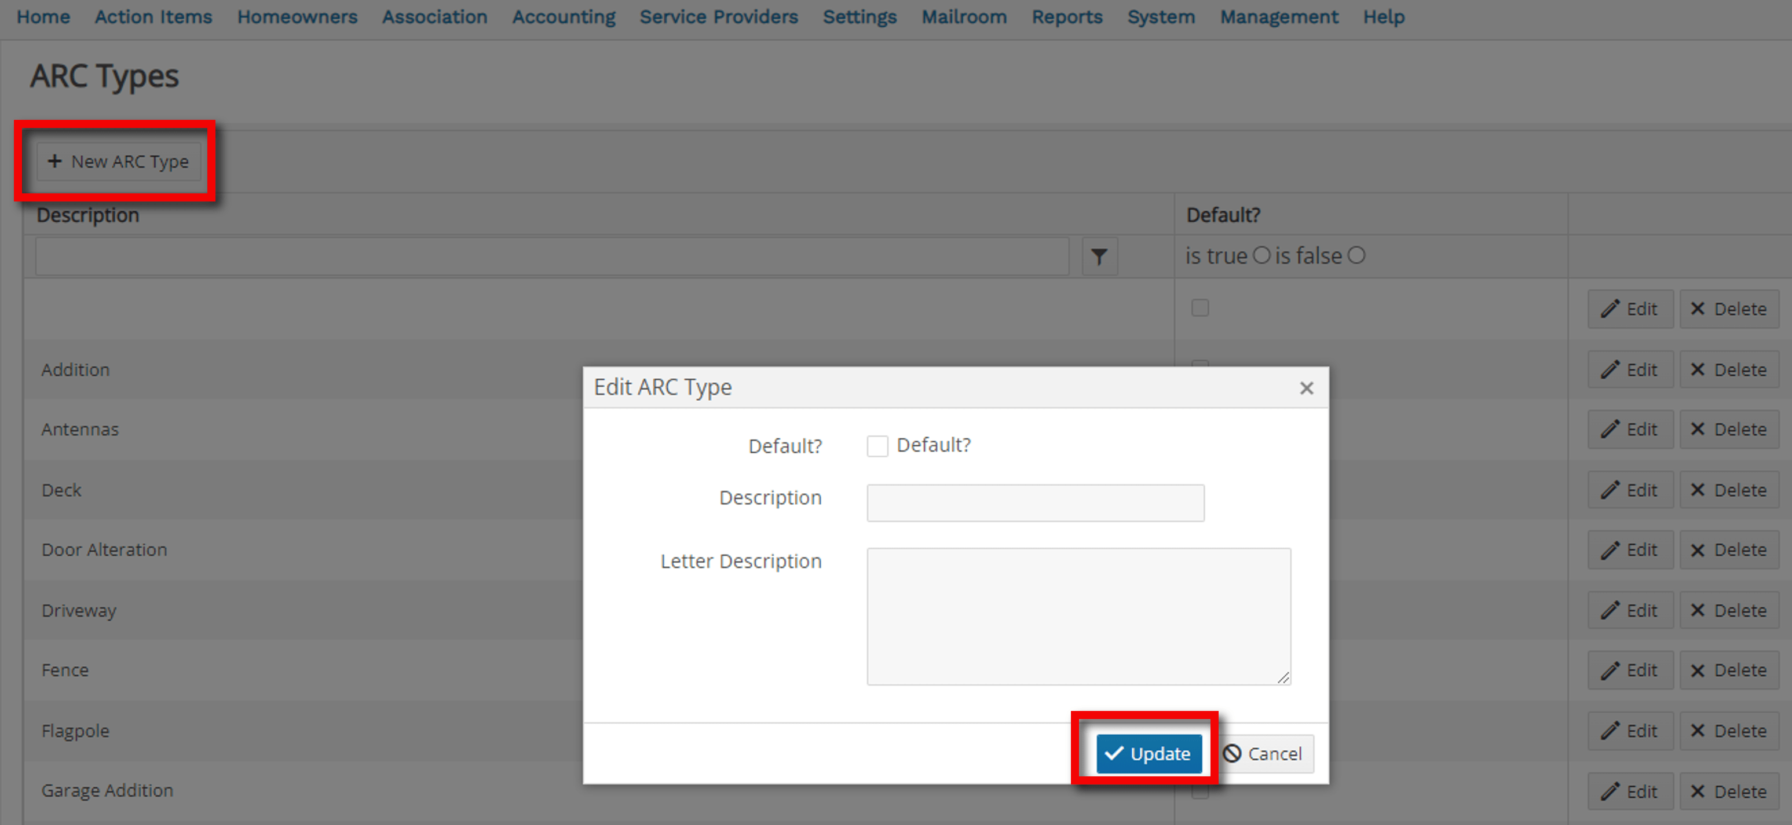Click Delete X icon for Flagpole row
Image resolution: width=1792 pixels, height=825 pixels.
[x=1698, y=731]
